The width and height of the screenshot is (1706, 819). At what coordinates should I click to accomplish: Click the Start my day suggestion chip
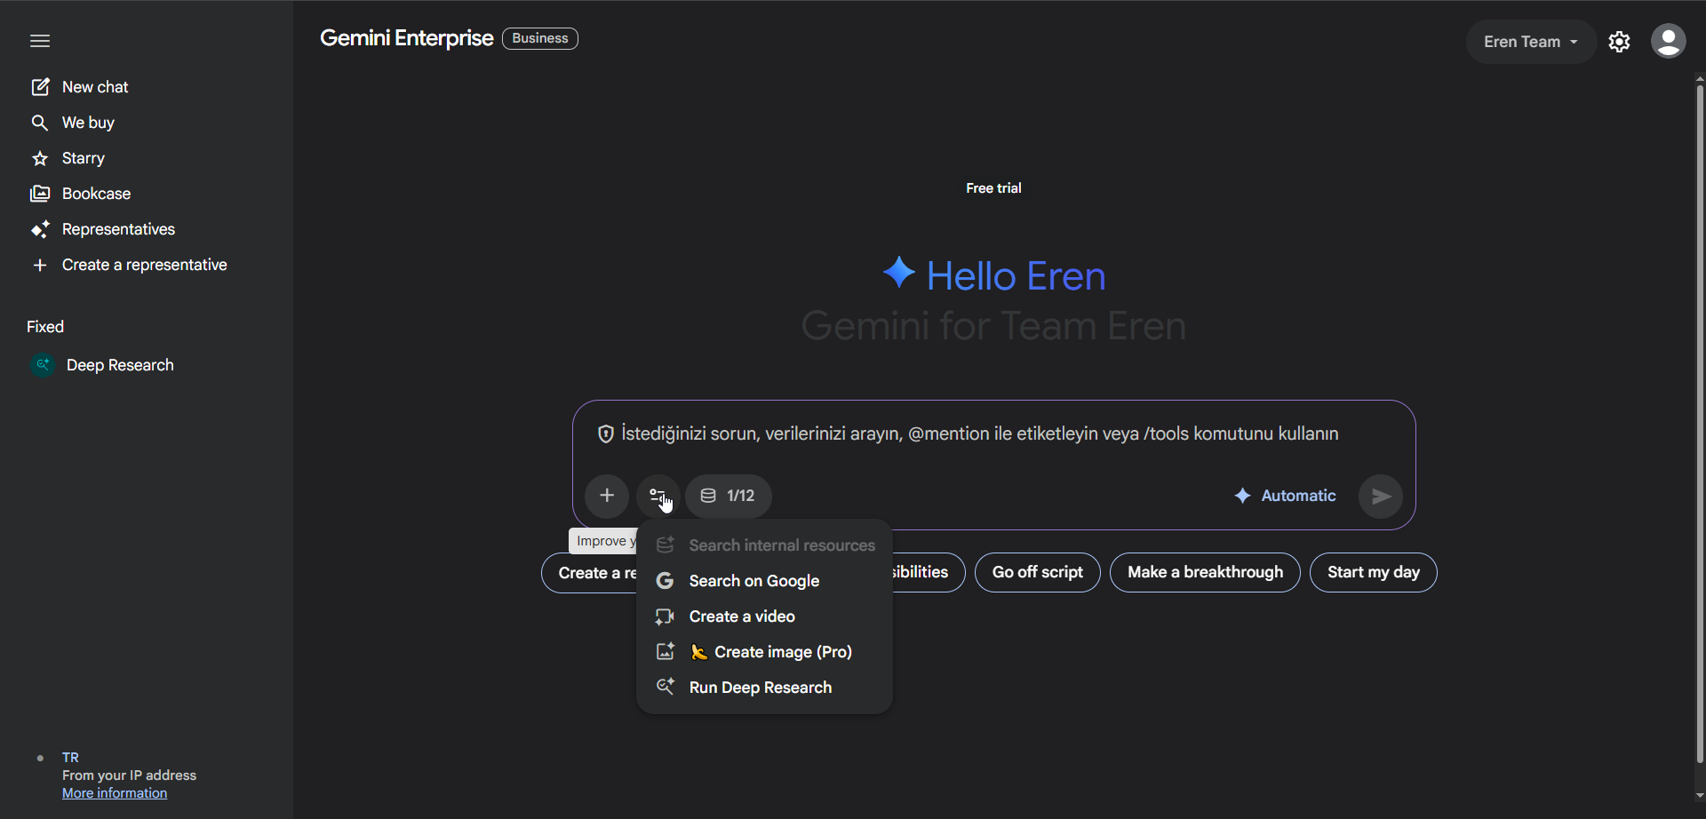click(x=1373, y=573)
